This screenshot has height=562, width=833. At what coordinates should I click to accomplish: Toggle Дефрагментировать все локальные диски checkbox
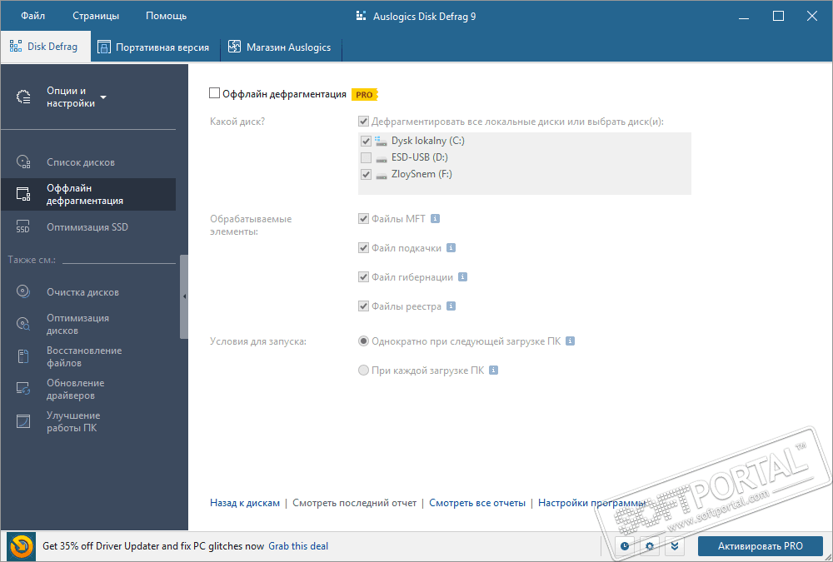coord(363,122)
